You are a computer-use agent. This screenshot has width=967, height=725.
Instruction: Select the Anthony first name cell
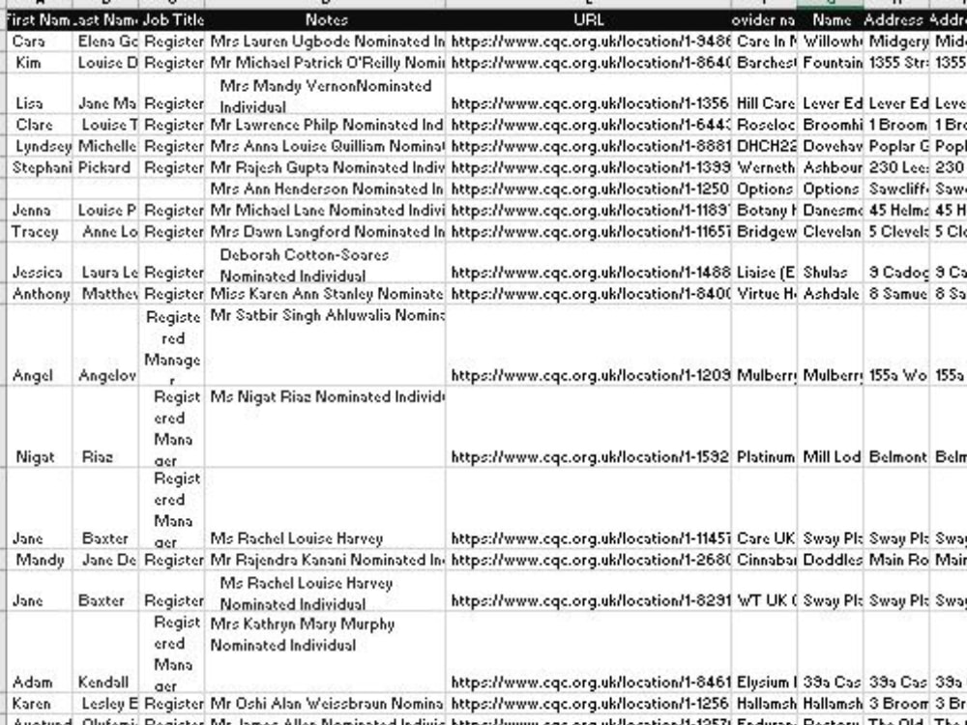click(40, 294)
